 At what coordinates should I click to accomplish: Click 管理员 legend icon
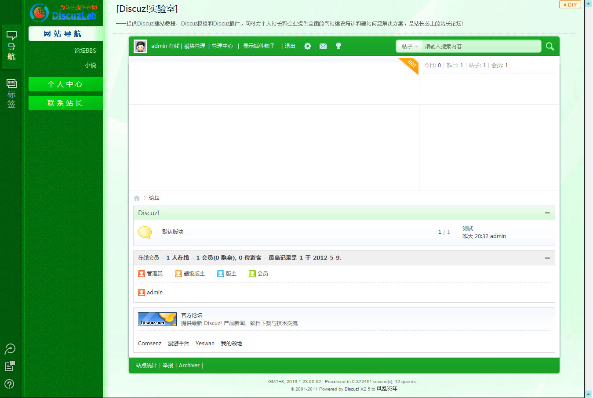point(142,274)
